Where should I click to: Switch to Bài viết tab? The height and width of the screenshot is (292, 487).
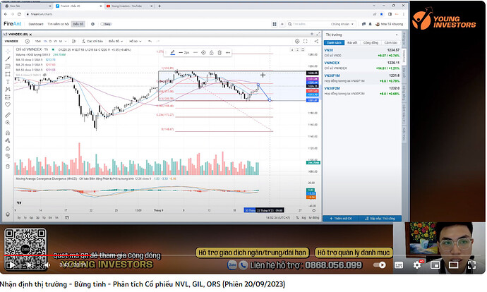click(x=352, y=42)
